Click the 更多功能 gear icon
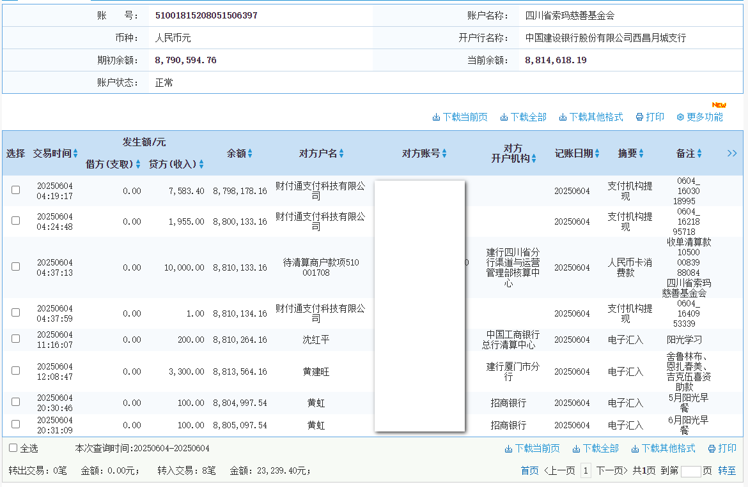Screen dimensions: 748x487 680,117
